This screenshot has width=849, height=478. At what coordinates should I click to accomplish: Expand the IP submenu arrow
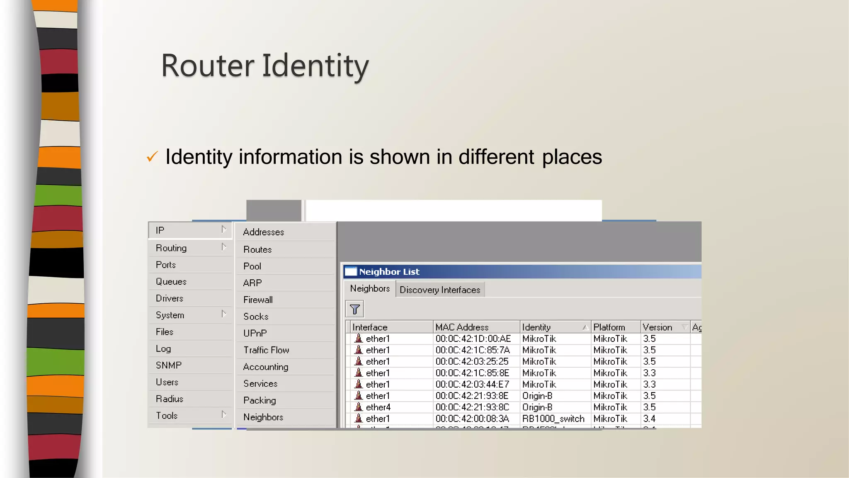pyautogui.click(x=224, y=229)
